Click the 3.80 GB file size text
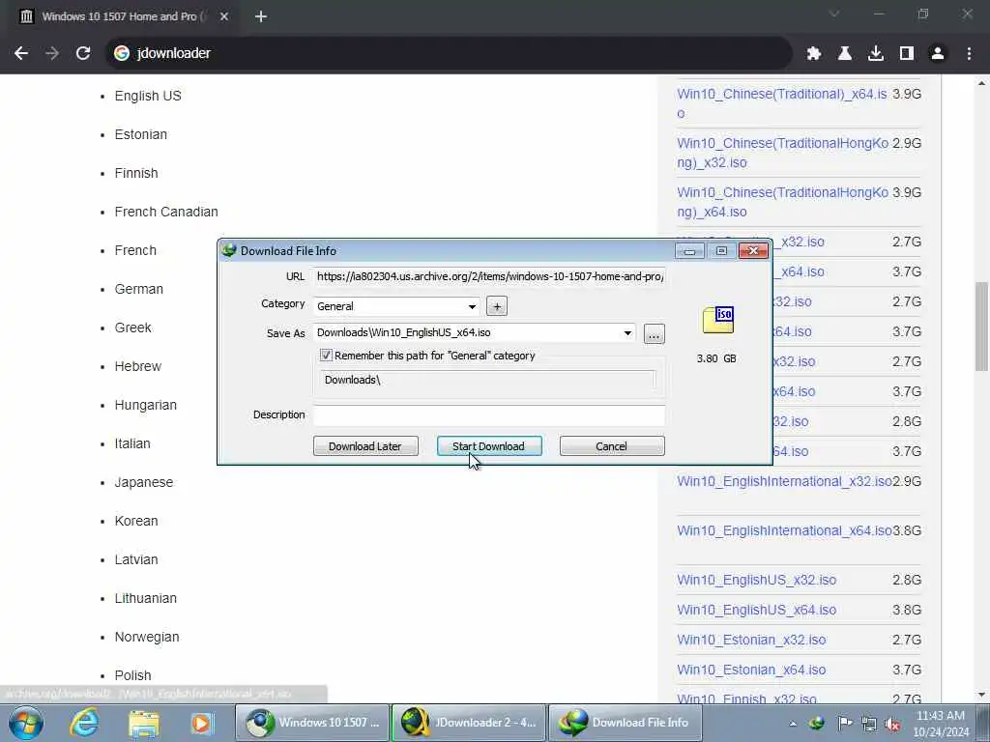This screenshot has width=990, height=742. pyautogui.click(x=716, y=358)
